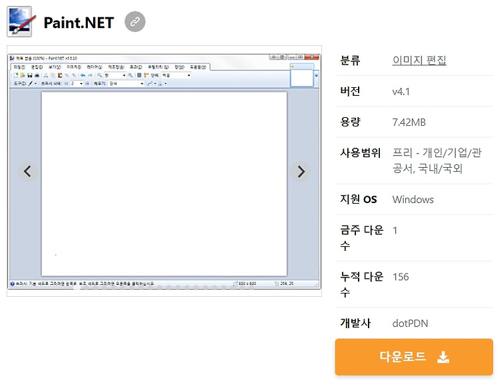Open the 이미지 편집 category link
The image size is (499, 380).
tap(419, 60)
